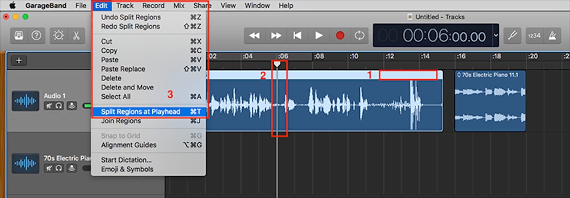Open the Window menu

pyautogui.click(x=257, y=6)
